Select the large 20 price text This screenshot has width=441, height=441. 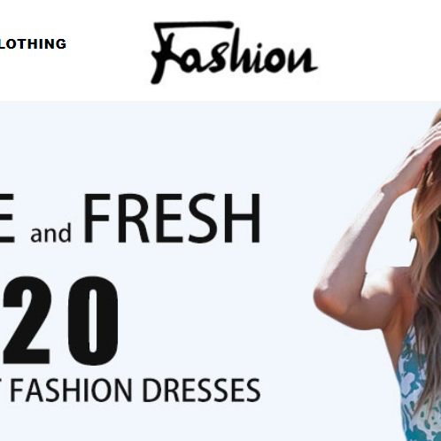pyautogui.click(x=59, y=321)
